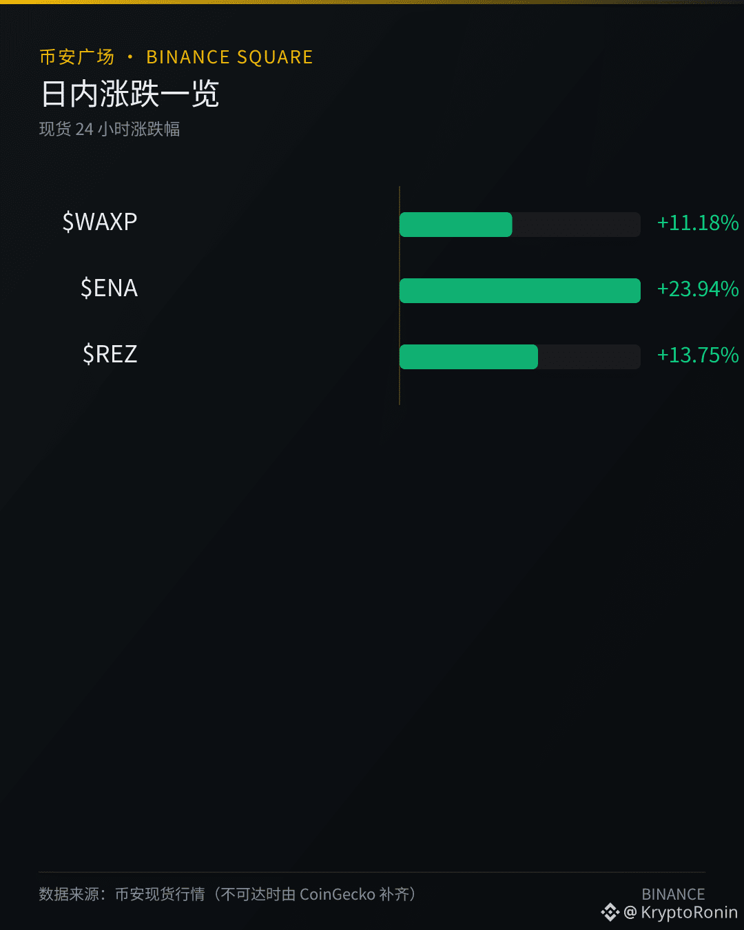Click the CoinGecko mention in footer
The width and height of the screenshot is (744, 930).
click(x=338, y=894)
